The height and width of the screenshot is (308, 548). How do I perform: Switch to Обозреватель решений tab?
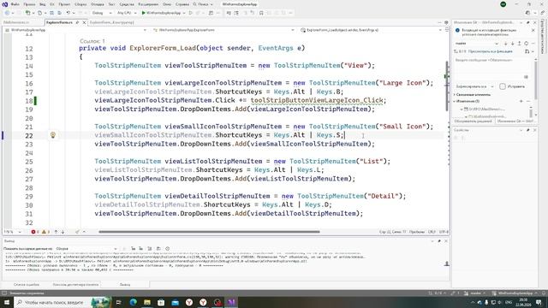(x=473, y=121)
